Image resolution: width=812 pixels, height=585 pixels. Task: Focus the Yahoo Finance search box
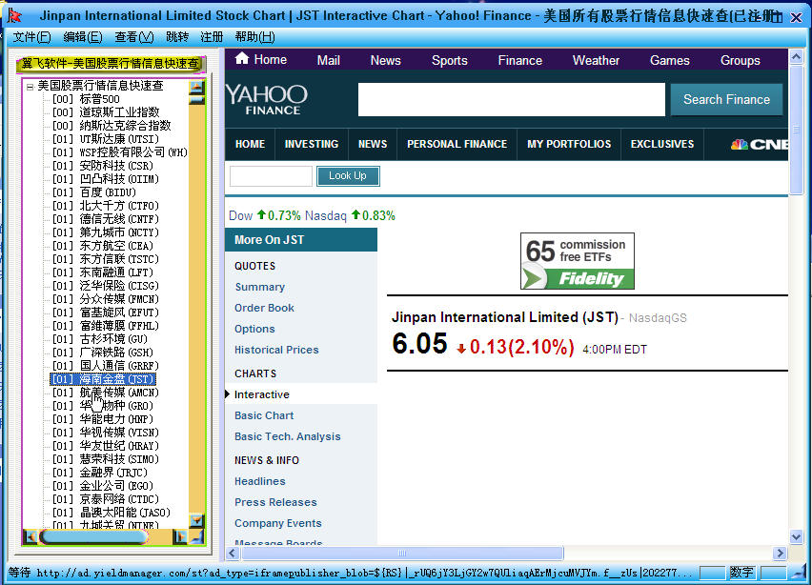(x=512, y=99)
